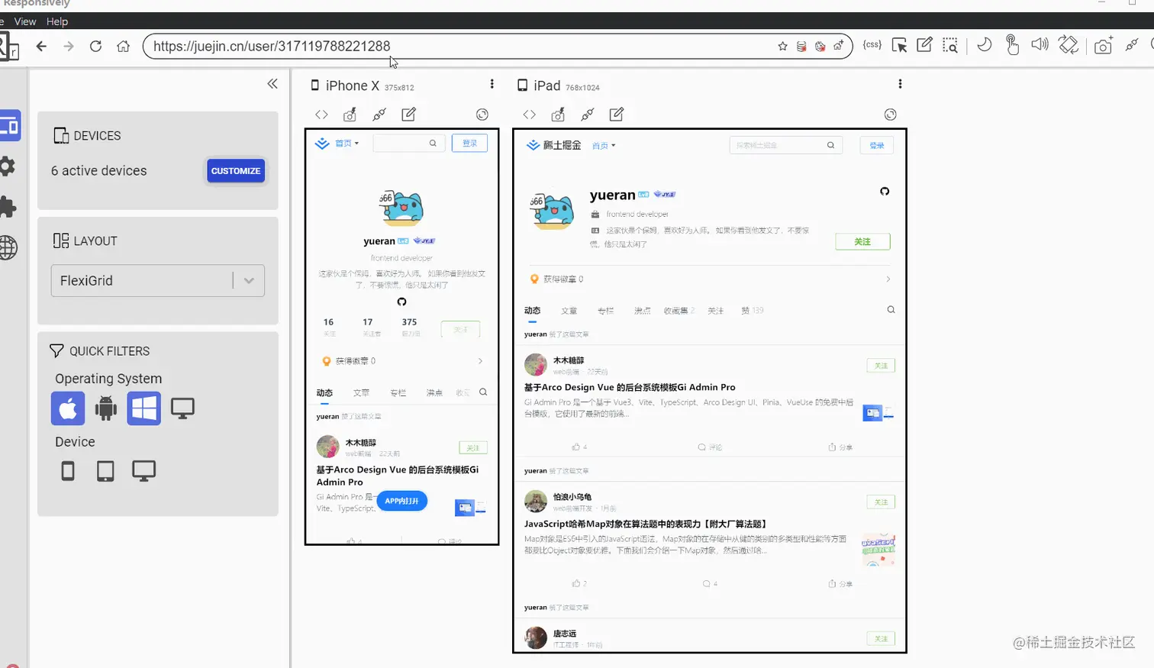Click the iPad circular refresh icon
The image size is (1154, 668).
click(890, 115)
